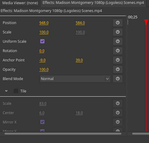The width and height of the screenshot is (149, 143).
Task: Select the Effects: Madison Montgomery tab
Action: pos(93,3)
